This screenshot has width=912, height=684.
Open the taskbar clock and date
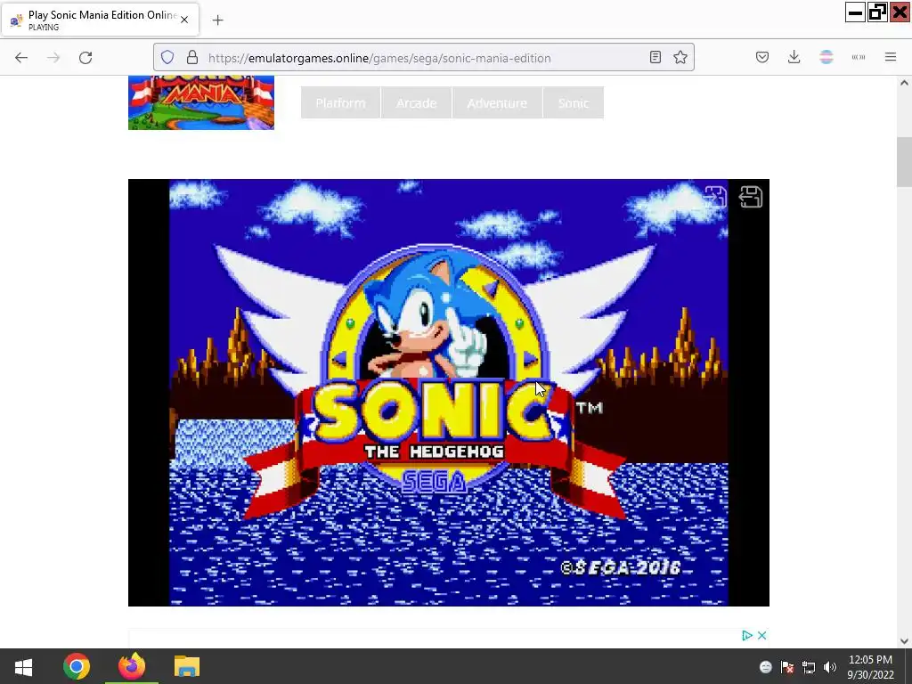(x=870, y=667)
